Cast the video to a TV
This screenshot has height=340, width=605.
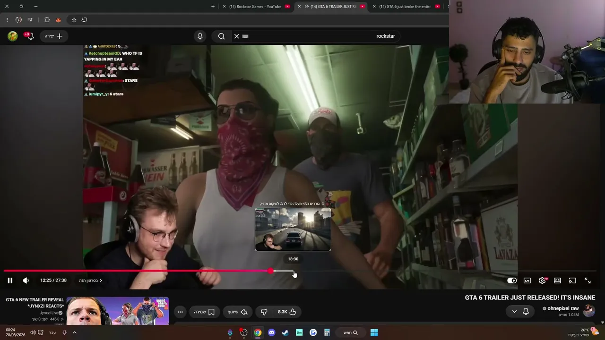[572, 280]
